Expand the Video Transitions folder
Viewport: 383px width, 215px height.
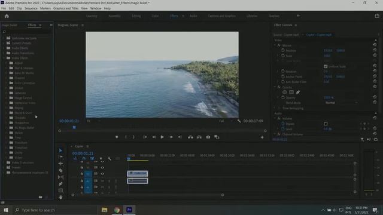(4, 162)
